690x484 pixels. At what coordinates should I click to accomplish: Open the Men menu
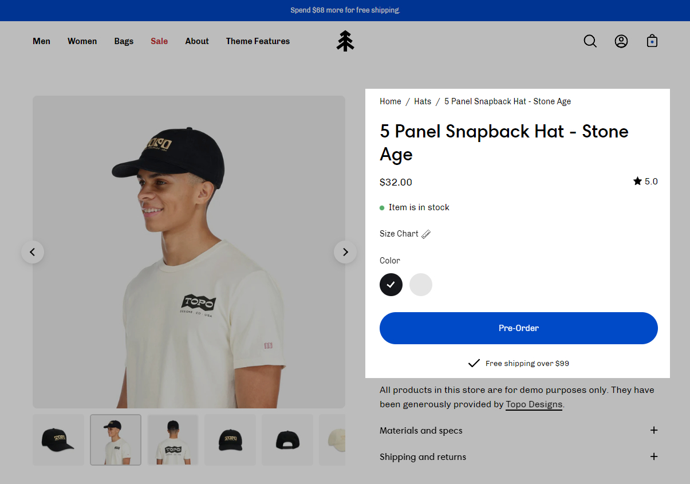(x=42, y=41)
